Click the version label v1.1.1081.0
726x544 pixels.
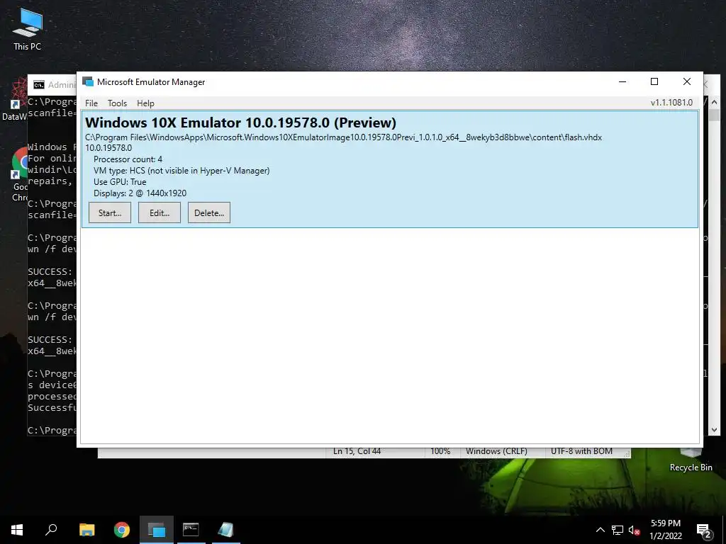[671, 103]
